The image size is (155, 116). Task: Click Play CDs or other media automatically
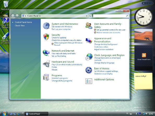[x=67, y=65]
